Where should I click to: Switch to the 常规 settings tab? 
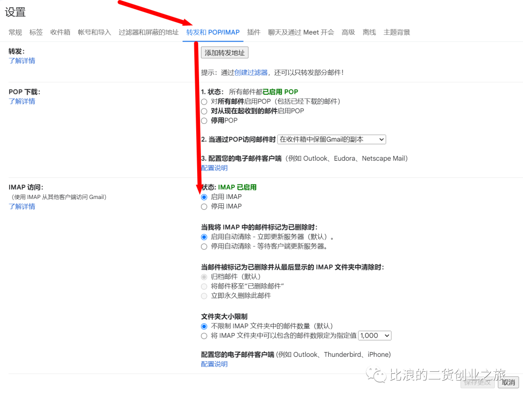pos(15,32)
